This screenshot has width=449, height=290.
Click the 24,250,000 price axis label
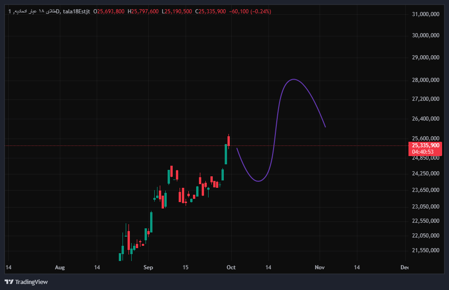coord(426,174)
